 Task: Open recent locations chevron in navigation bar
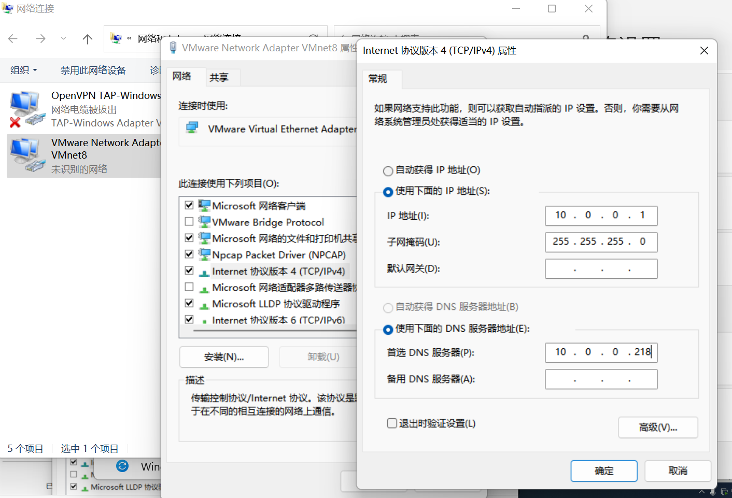(63, 38)
